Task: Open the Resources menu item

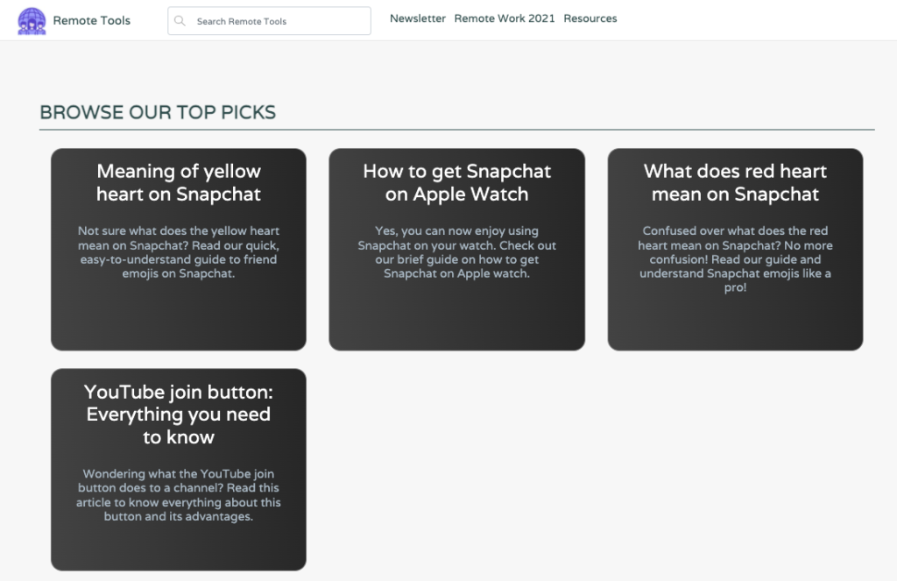Action: [590, 18]
